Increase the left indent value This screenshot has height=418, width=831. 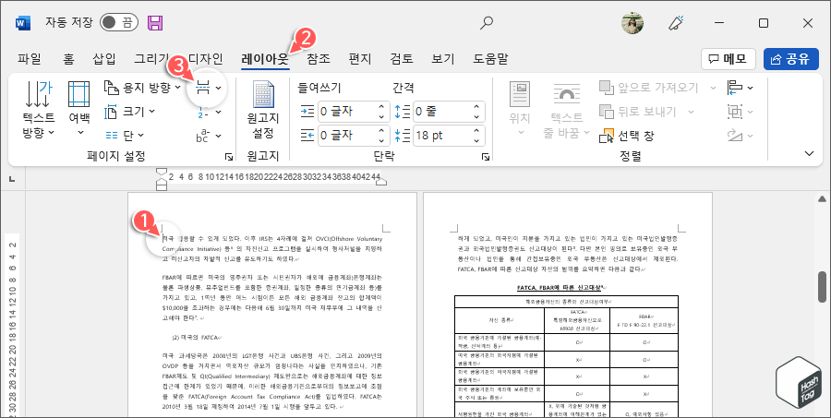[x=381, y=107]
